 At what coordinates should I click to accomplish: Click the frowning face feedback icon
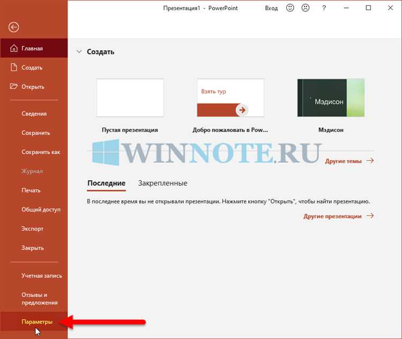[x=306, y=8]
